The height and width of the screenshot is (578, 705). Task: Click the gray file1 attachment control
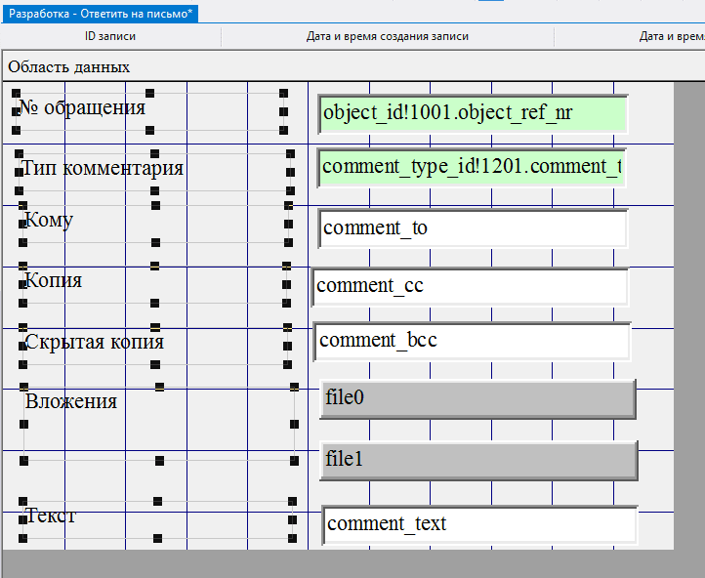pos(478,460)
